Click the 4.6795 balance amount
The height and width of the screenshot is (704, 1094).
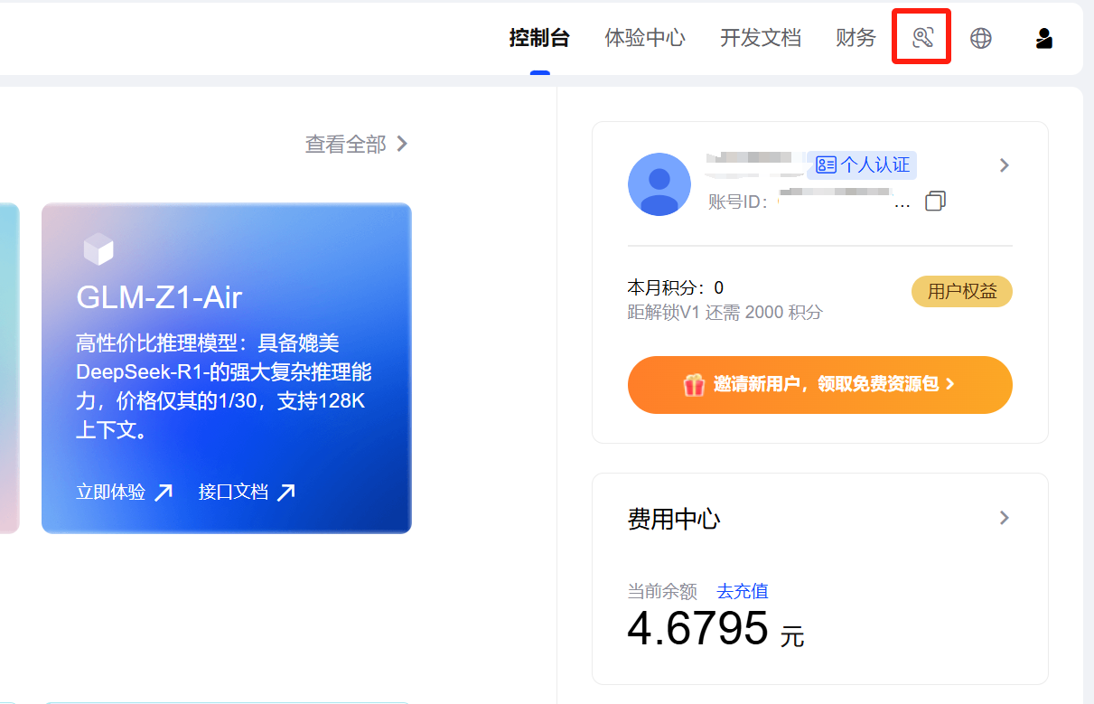(x=698, y=628)
